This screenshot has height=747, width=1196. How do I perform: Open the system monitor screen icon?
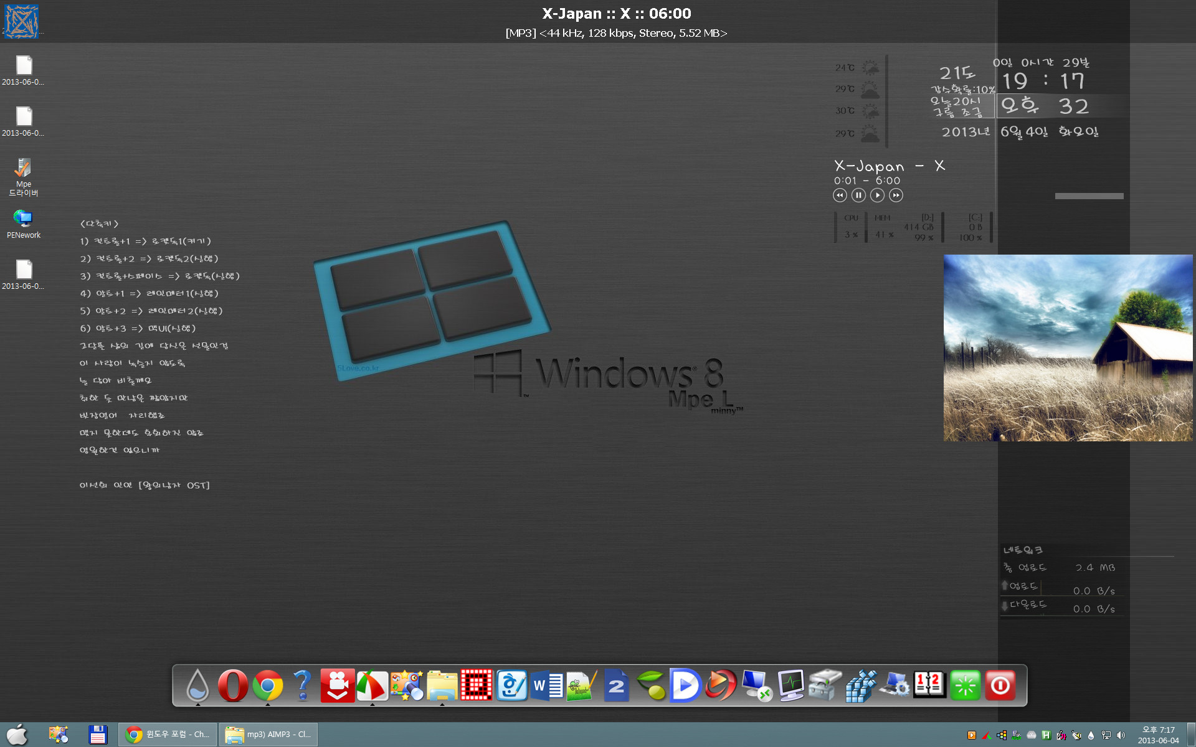tap(791, 685)
